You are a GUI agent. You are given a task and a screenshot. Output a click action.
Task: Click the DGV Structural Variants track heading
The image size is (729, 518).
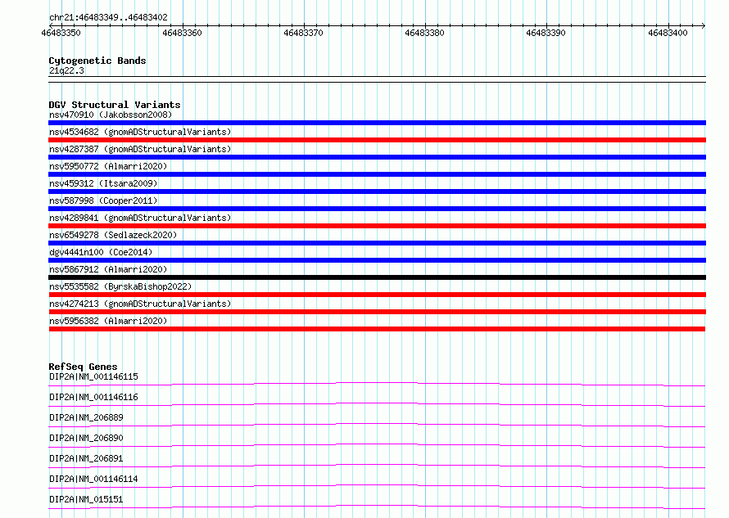(x=115, y=105)
